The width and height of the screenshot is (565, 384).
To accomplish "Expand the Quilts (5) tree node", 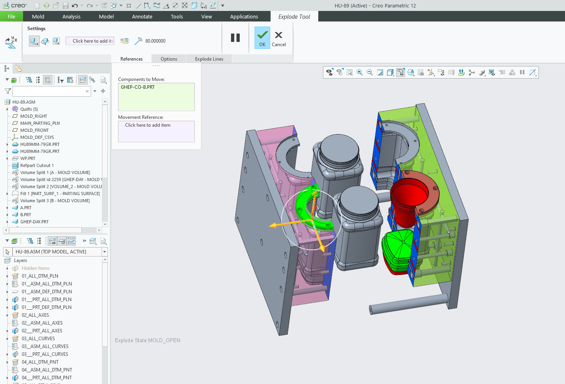I will pyautogui.click(x=7, y=109).
